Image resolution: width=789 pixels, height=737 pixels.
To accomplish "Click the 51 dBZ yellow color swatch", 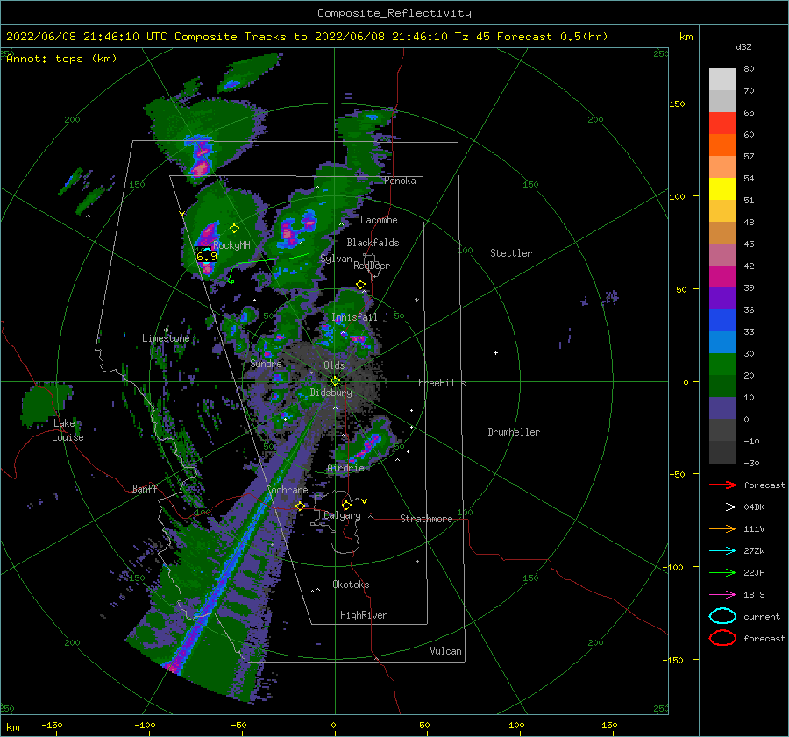I will pyautogui.click(x=722, y=188).
